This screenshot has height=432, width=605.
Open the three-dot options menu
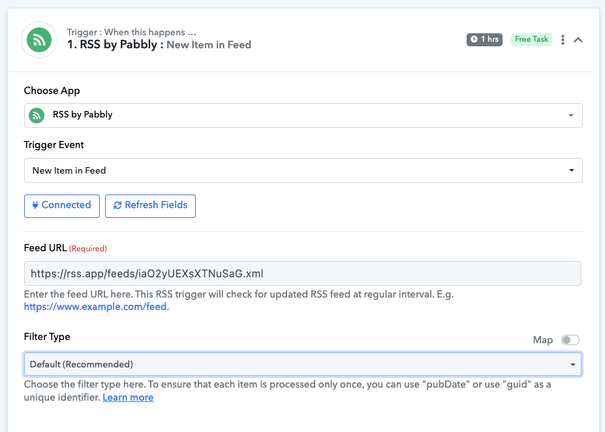coord(563,40)
